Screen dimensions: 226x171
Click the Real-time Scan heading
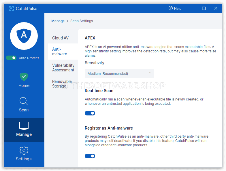click(99, 91)
